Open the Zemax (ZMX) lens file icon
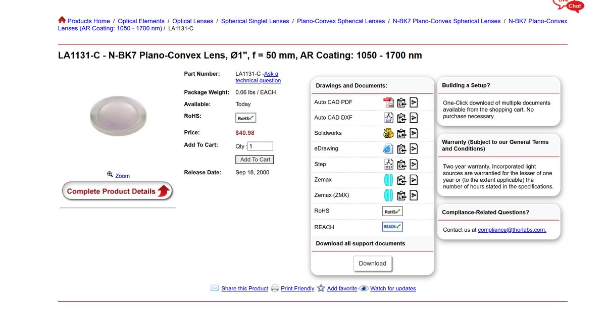The height and width of the screenshot is (309, 606). pyautogui.click(x=388, y=195)
